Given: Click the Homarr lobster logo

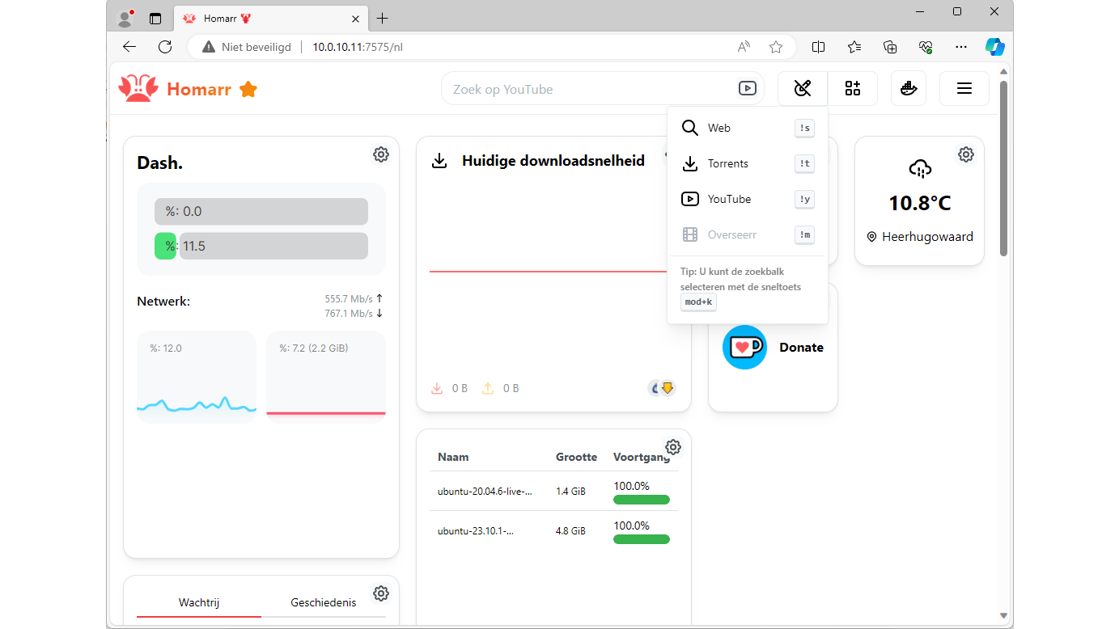Looking at the screenshot, I should pos(138,89).
